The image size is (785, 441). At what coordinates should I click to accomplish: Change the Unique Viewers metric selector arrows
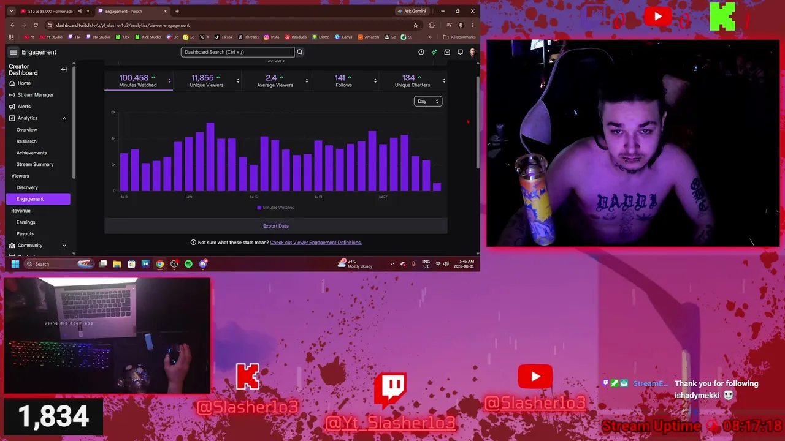pos(238,81)
